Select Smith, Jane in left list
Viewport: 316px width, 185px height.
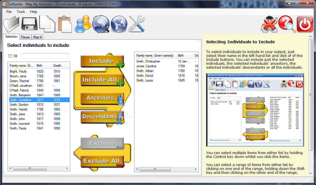pos(39,114)
